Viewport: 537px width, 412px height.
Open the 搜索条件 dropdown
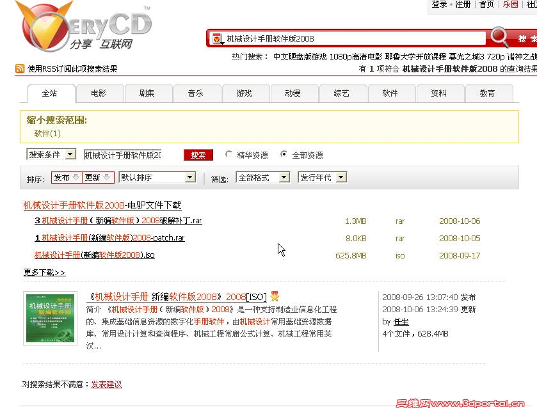coord(51,154)
